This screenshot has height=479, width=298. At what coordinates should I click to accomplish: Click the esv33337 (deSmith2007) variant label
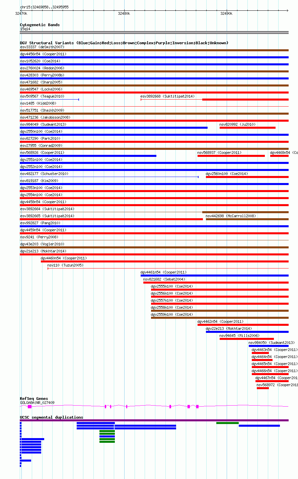tap(42, 47)
